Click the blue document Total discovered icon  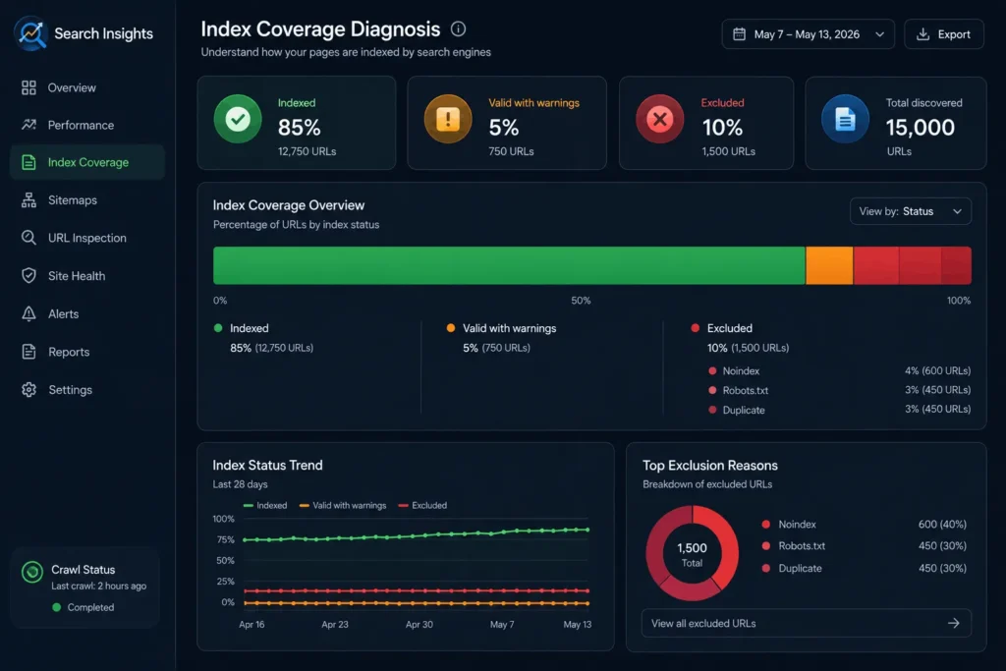(x=845, y=119)
